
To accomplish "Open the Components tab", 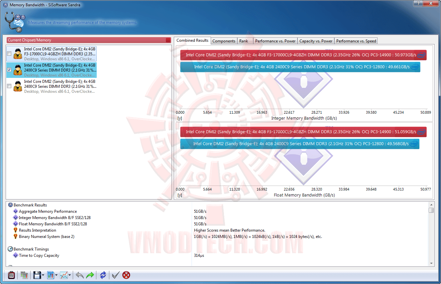I will [224, 41].
